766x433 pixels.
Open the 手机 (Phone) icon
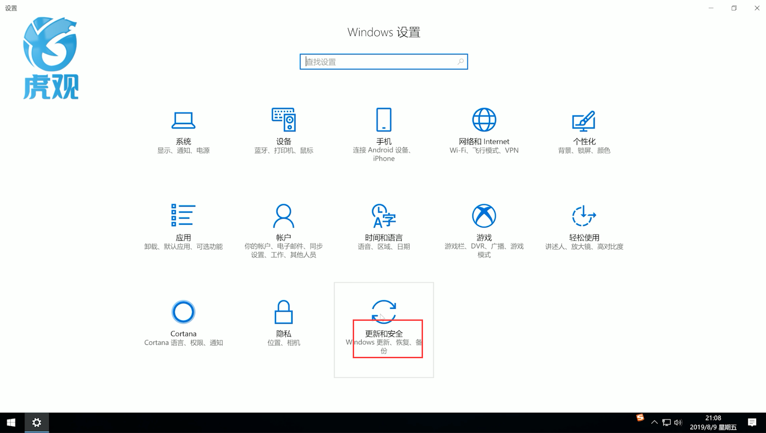(384, 120)
